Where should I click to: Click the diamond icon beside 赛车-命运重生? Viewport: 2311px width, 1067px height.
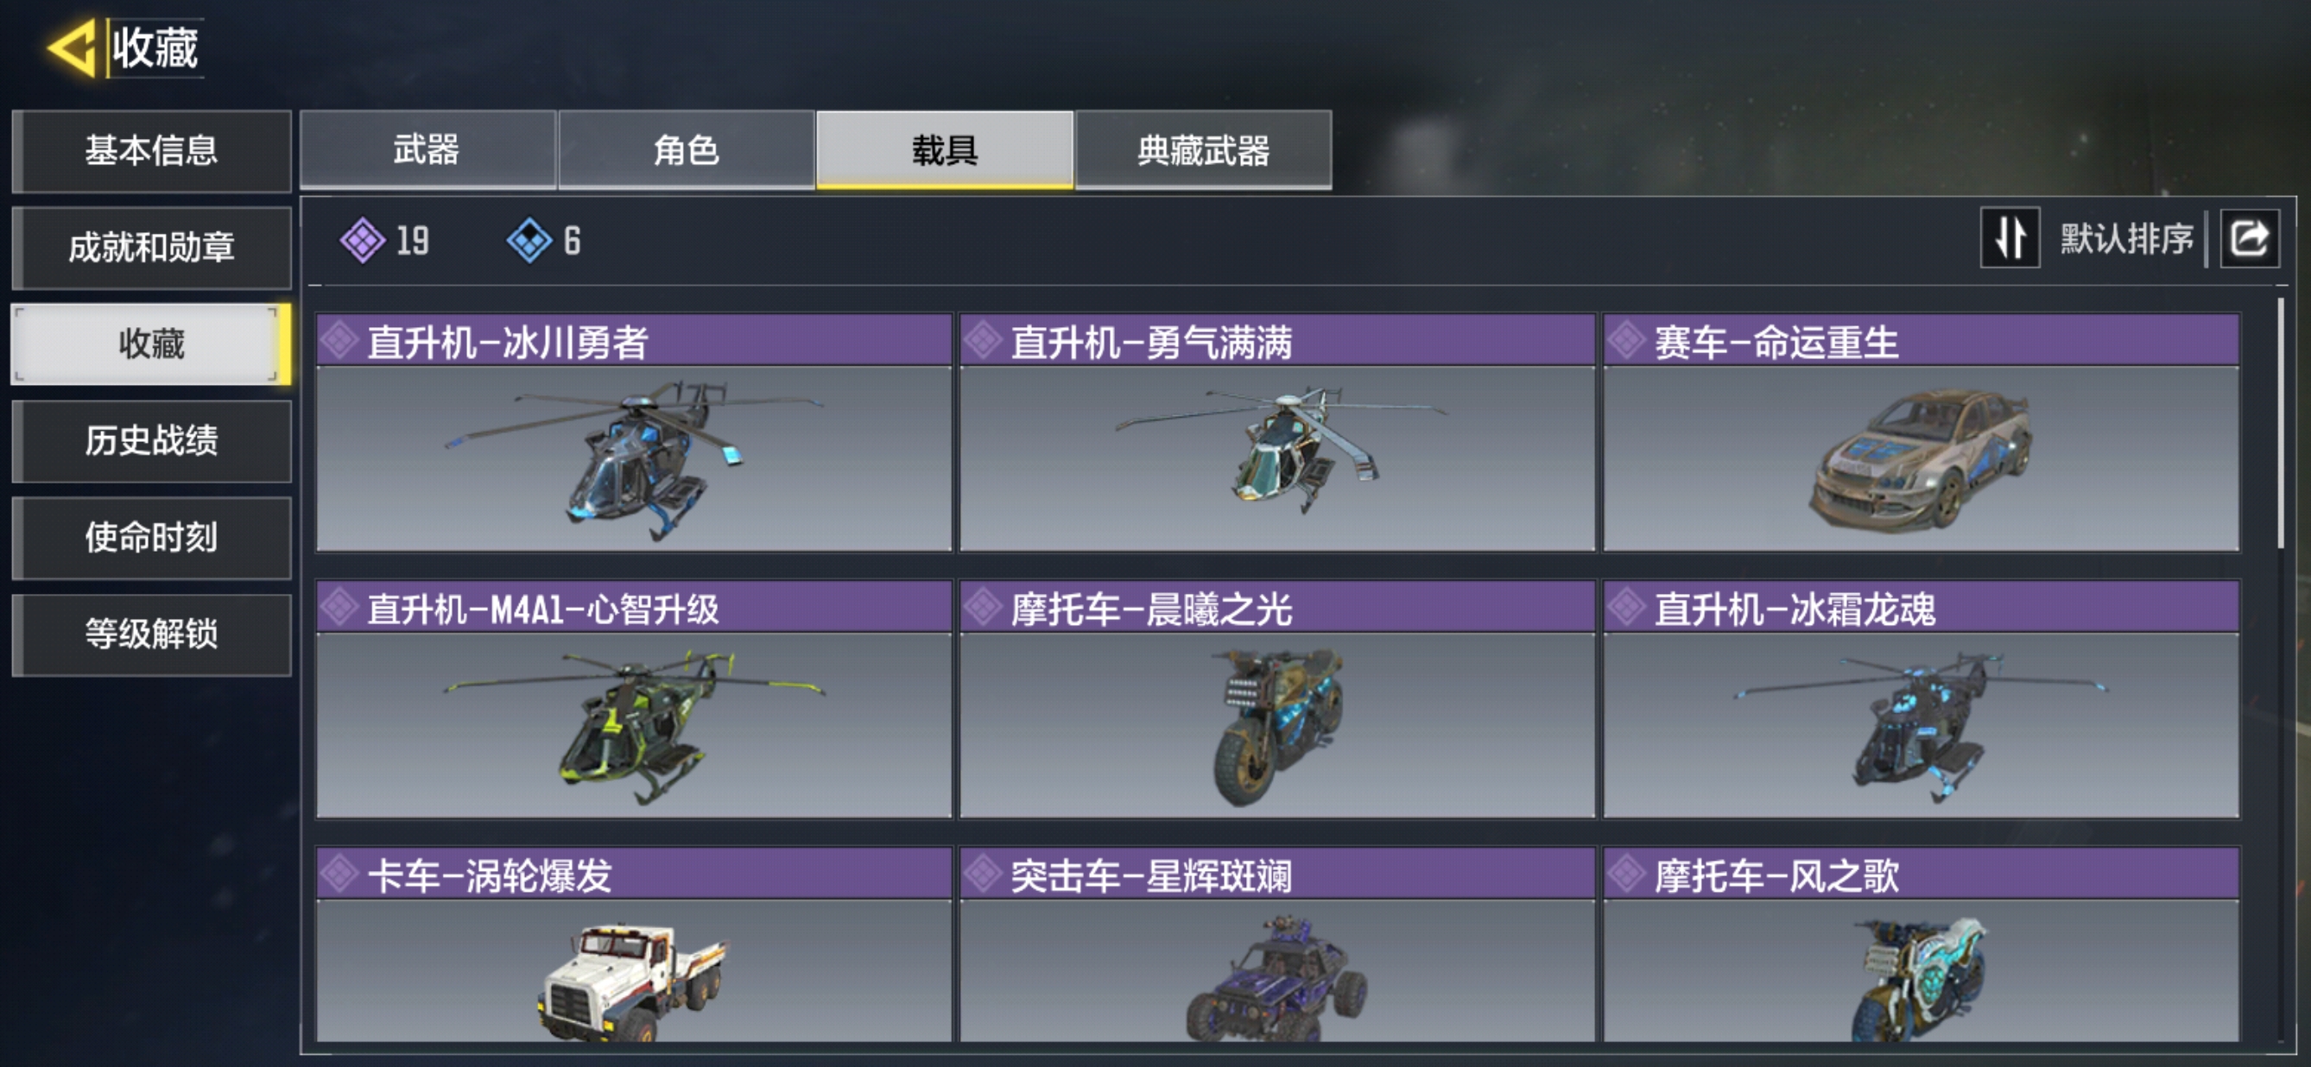coord(1626,341)
